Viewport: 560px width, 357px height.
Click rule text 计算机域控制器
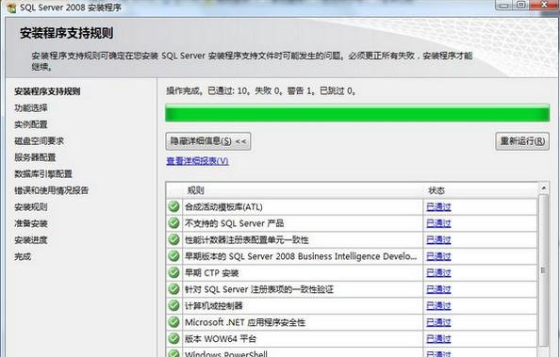point(214,305)
